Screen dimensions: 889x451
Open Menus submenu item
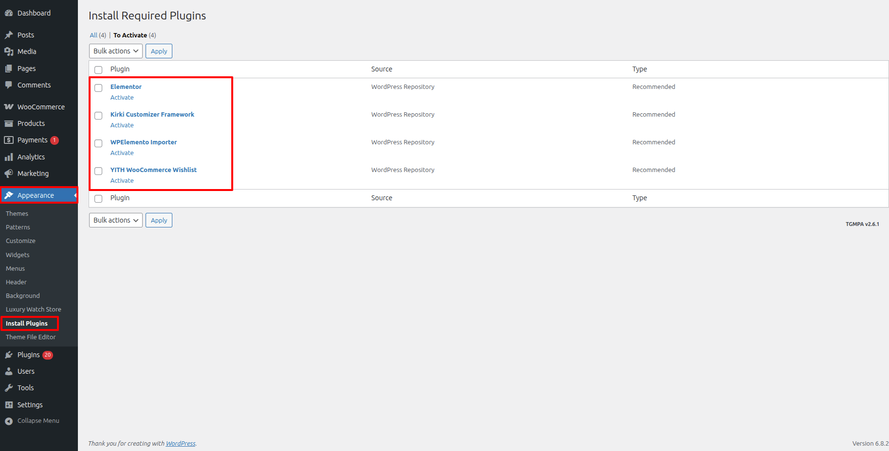15,269
